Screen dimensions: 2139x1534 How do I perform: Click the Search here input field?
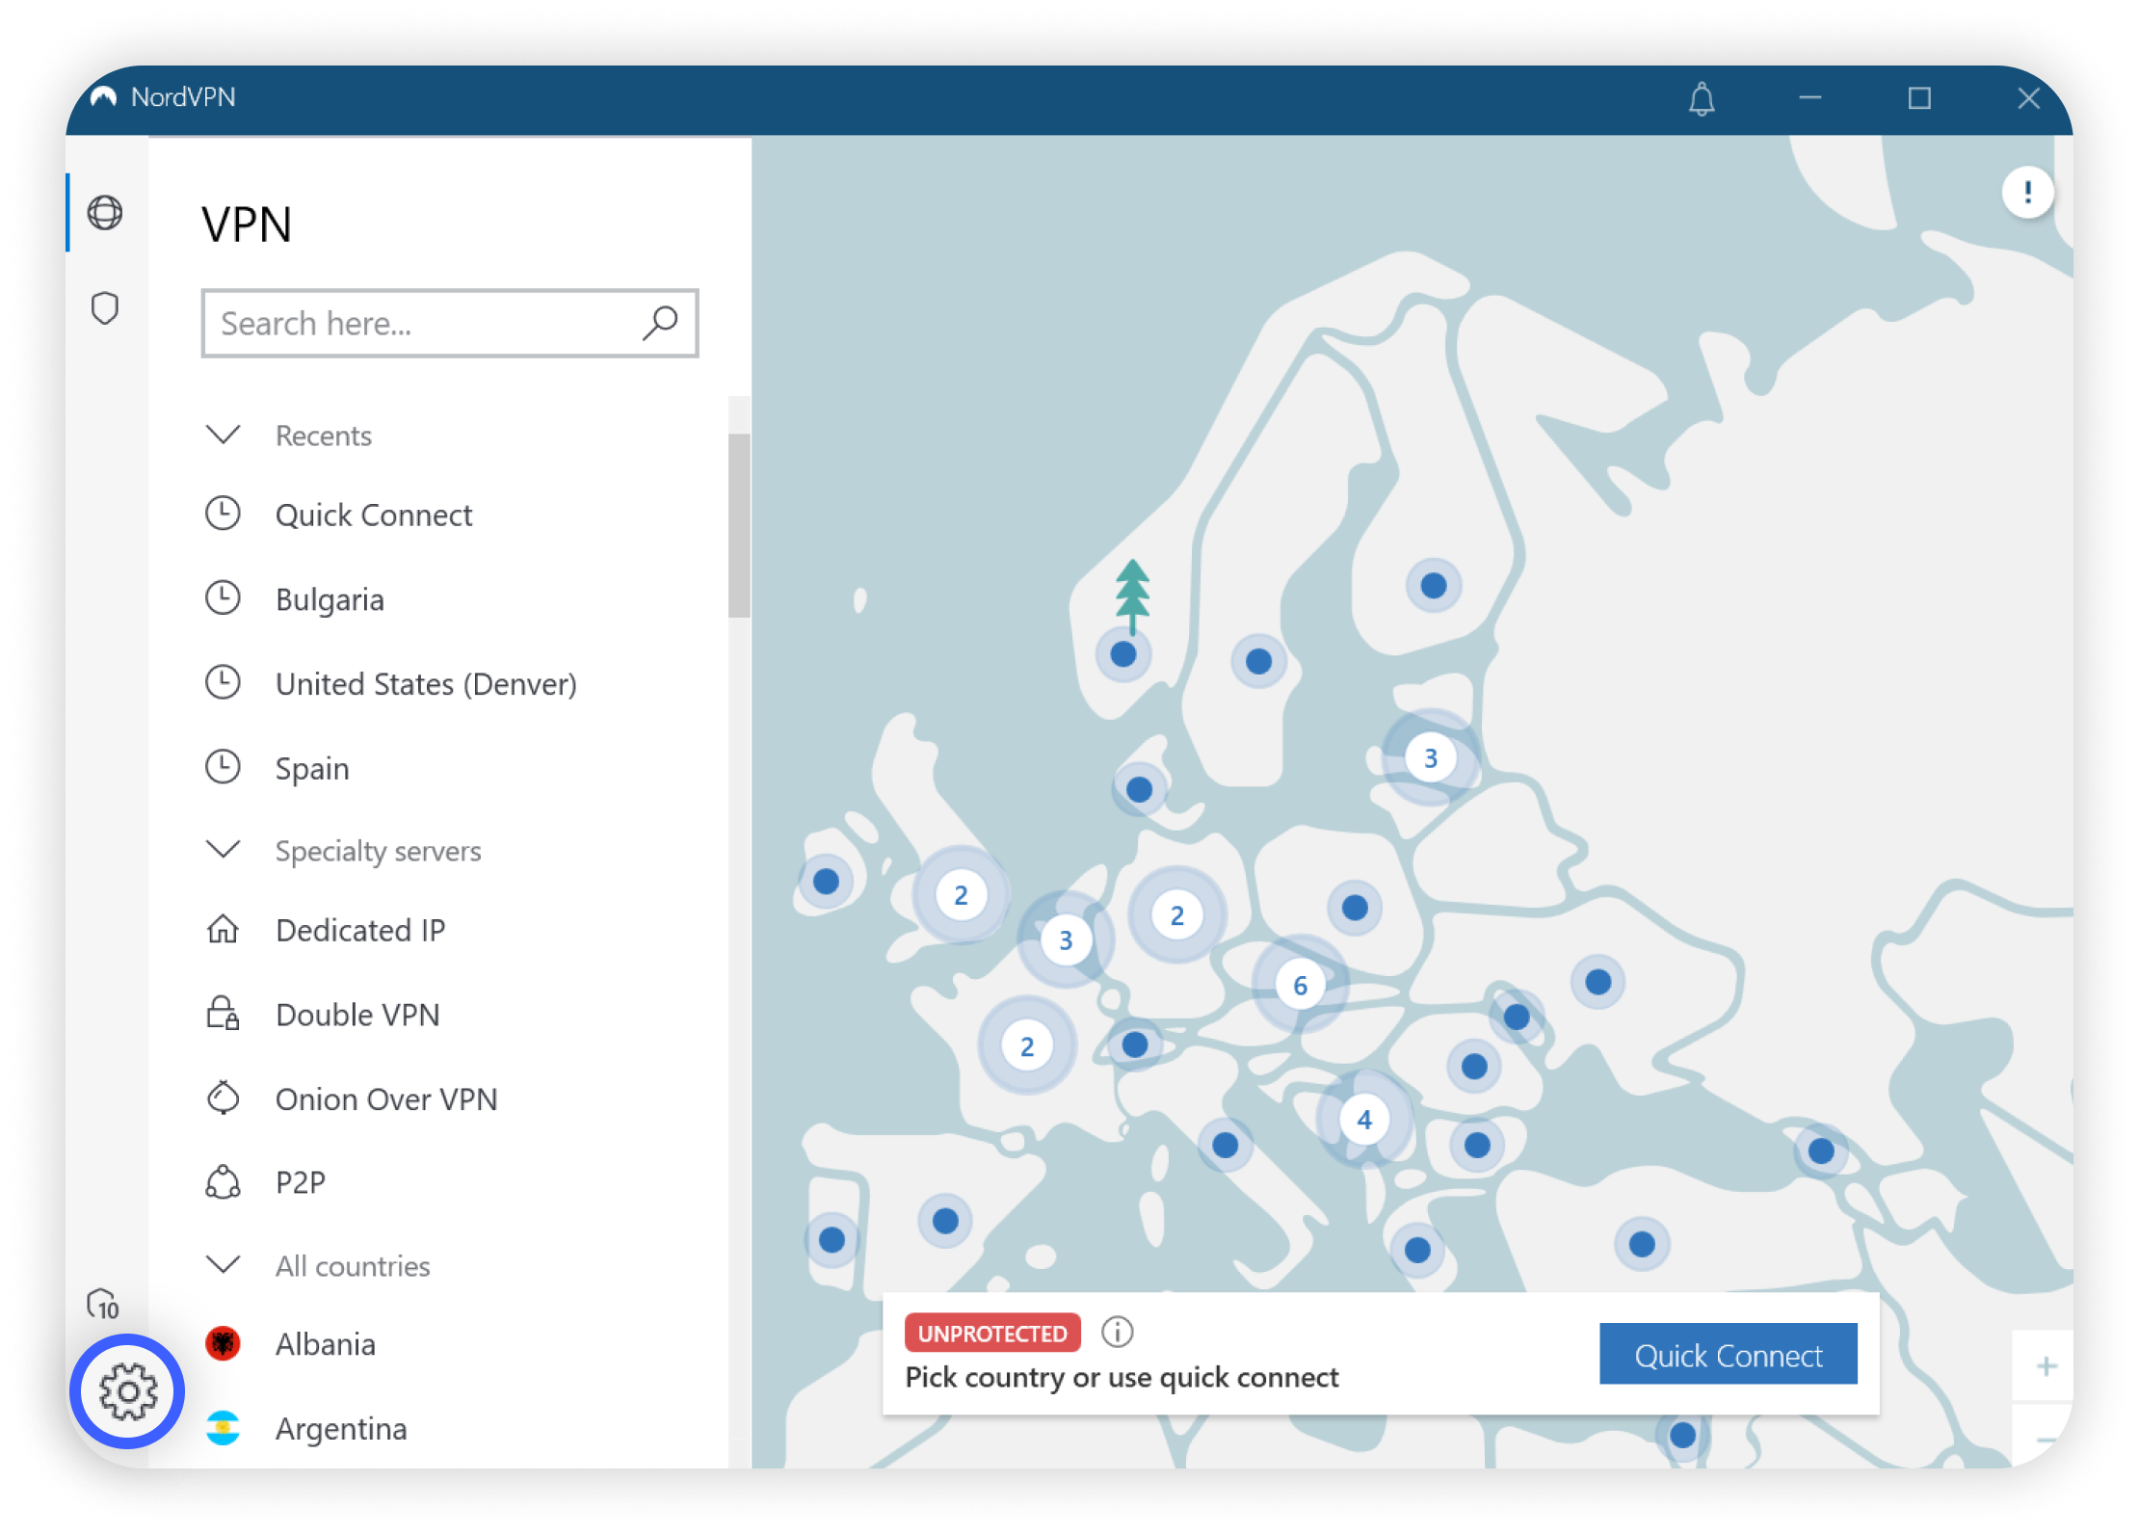424,324
